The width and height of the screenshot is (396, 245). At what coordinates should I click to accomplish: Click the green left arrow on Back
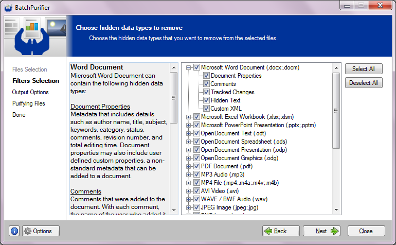(x=268, y=231)
